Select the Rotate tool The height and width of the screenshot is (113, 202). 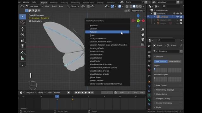pyautogui.click(x=22, y=35)
